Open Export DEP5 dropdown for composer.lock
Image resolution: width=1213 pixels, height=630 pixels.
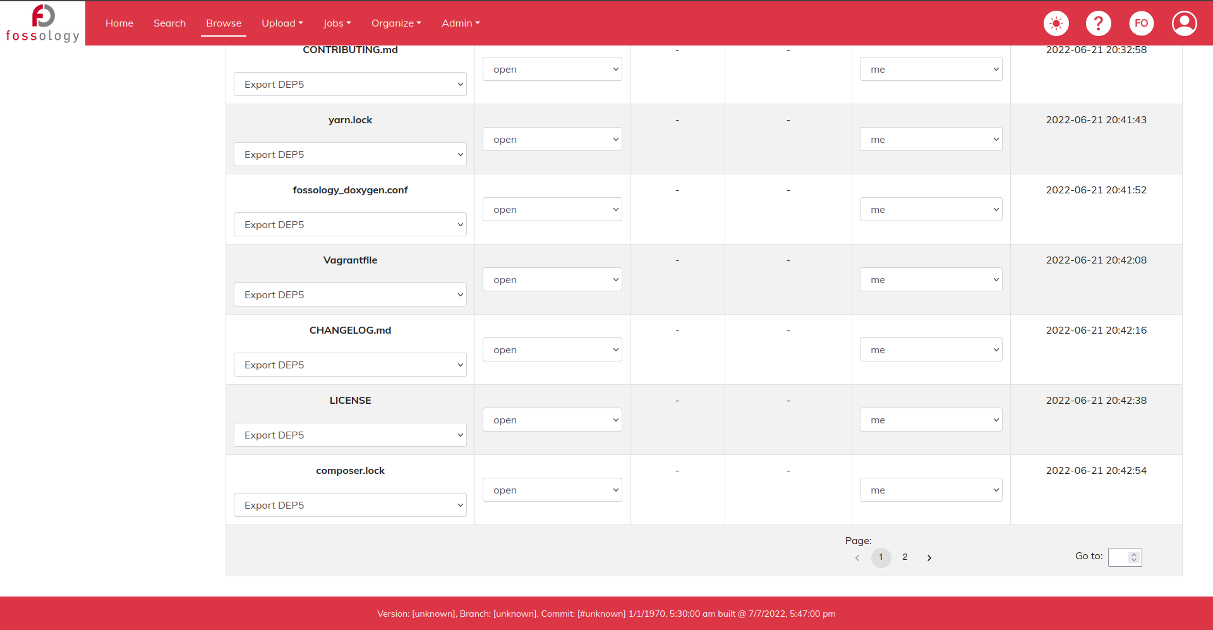(350, 505)
